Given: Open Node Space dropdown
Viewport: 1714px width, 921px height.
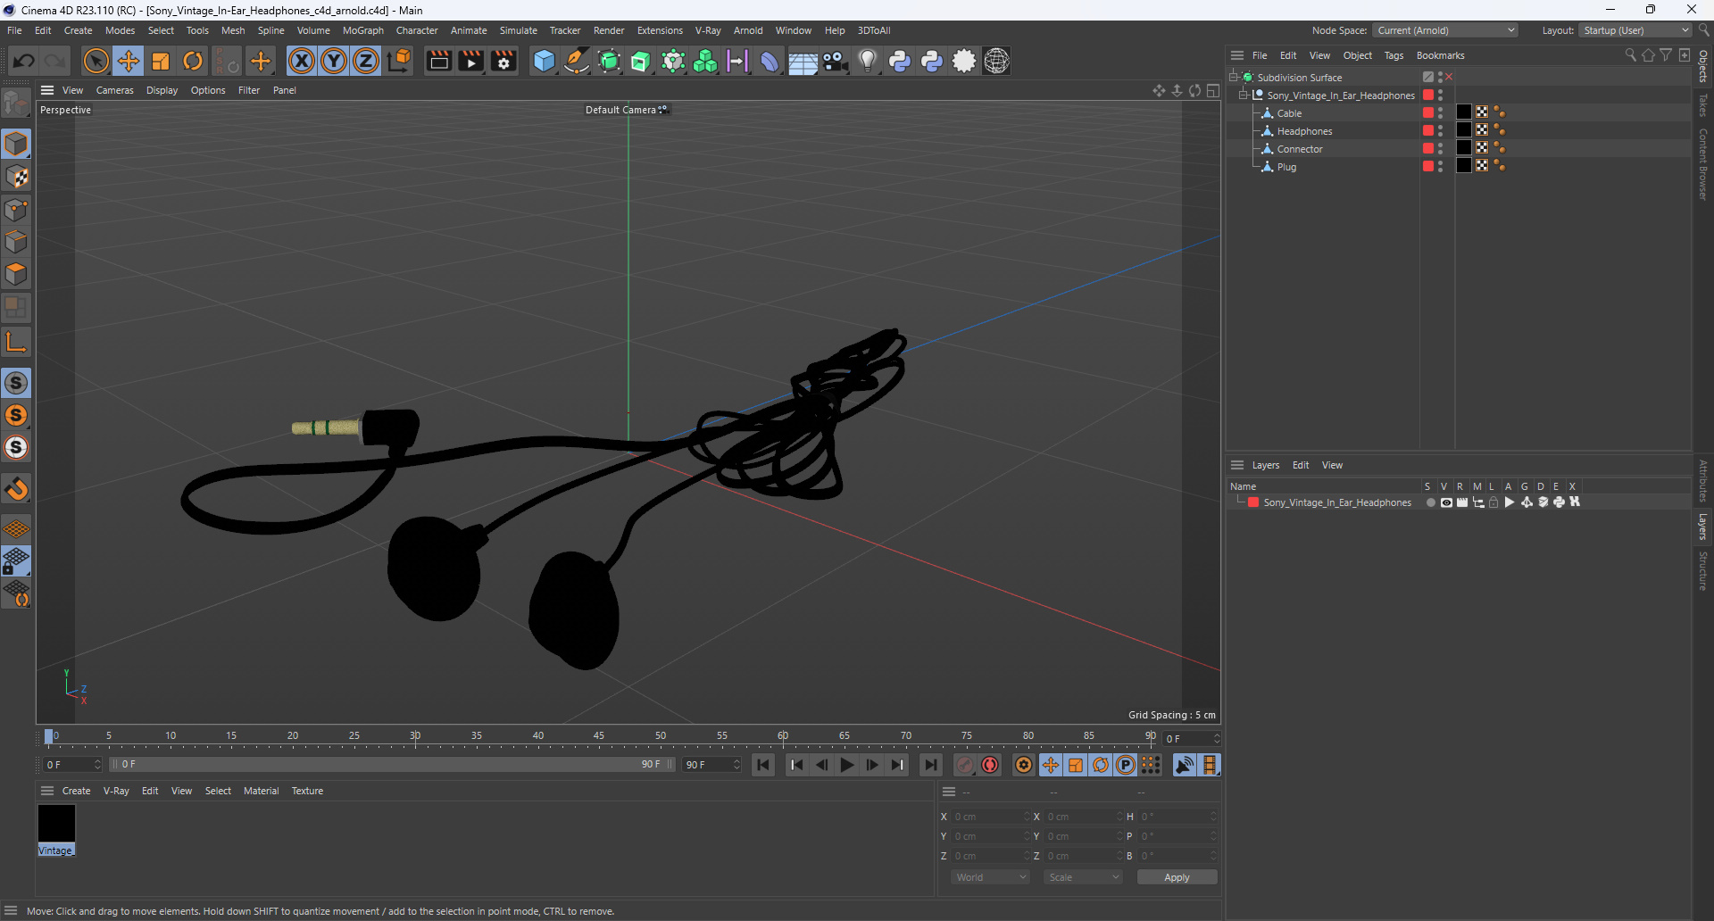Looking at the screenshot, I should click(1444, 30).
